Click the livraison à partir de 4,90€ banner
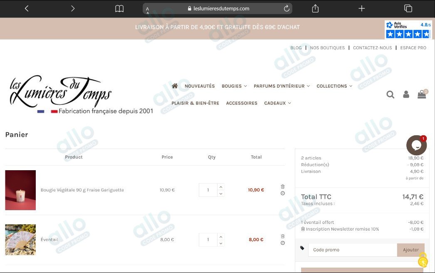The image size is (435, 273). coord(217,27)
